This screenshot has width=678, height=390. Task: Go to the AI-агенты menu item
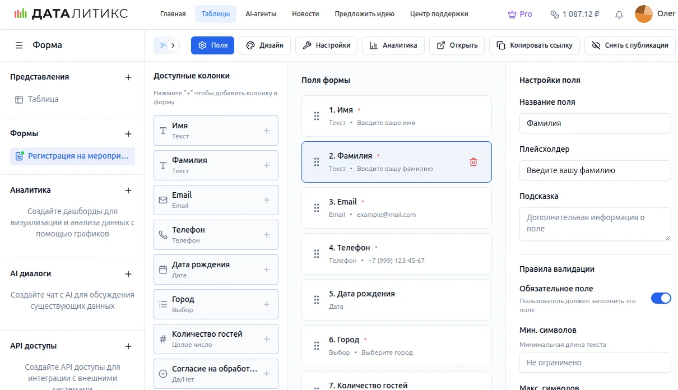pyautogui.click(x=261, y=14)
